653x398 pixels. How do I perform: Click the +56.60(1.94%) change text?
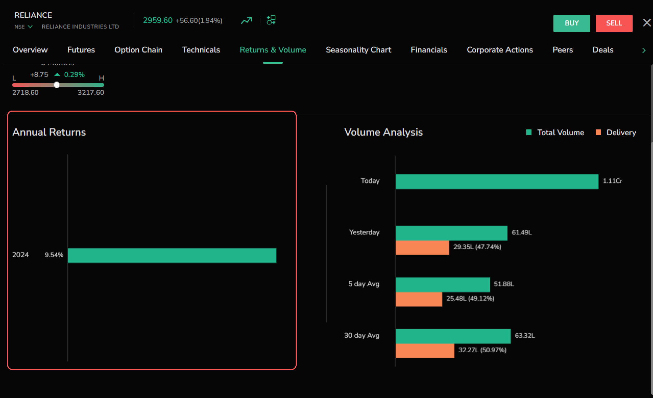(199, 21)
